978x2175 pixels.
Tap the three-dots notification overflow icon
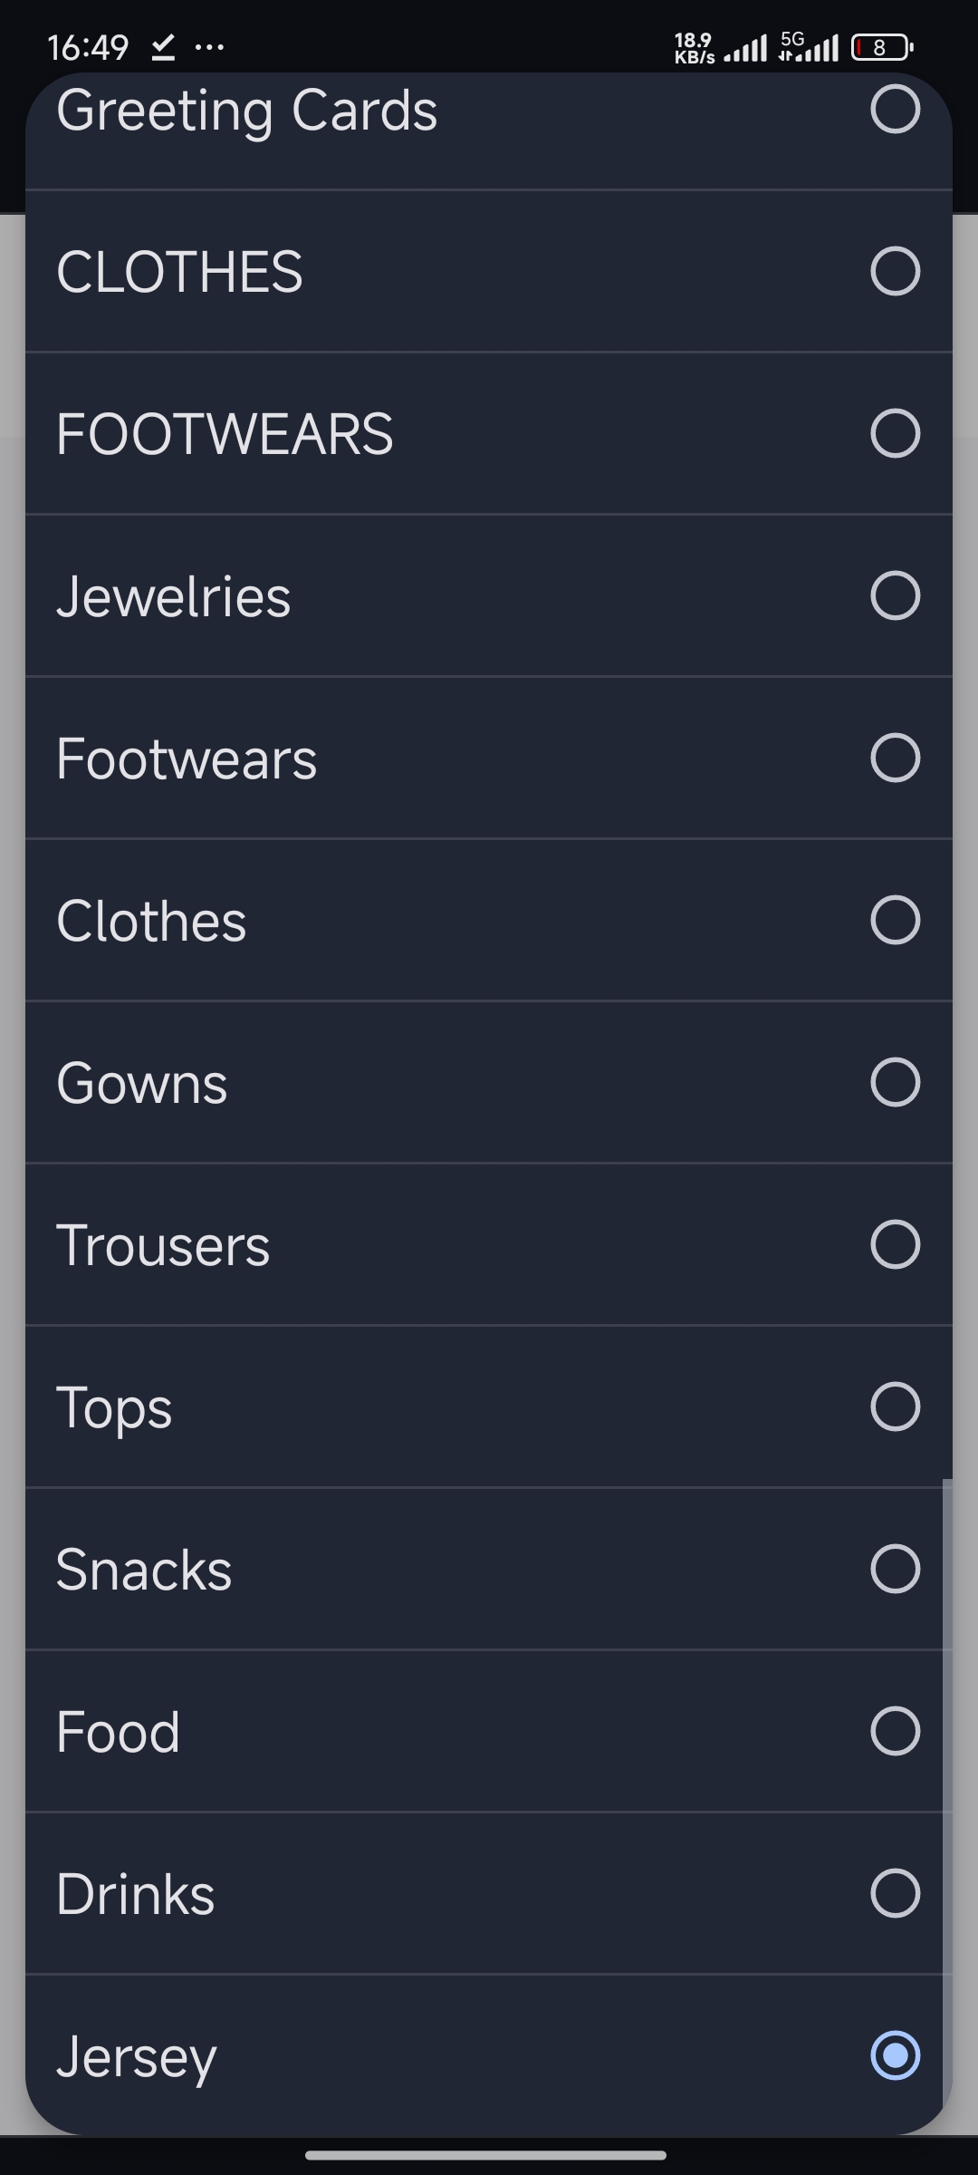(209, 47)
